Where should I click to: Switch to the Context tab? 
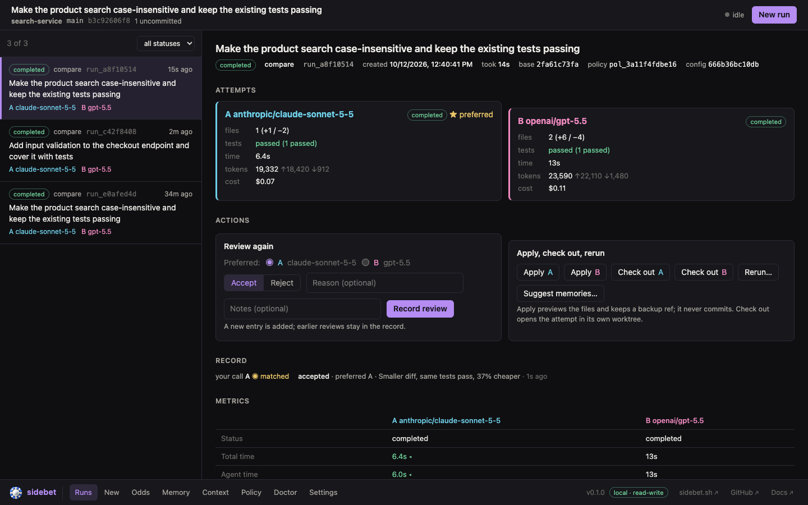click(x=215, y=493)
